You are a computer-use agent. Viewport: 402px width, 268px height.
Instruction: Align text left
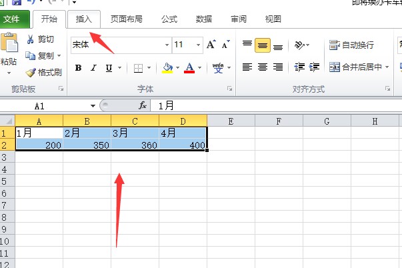[x=247, y=67]
